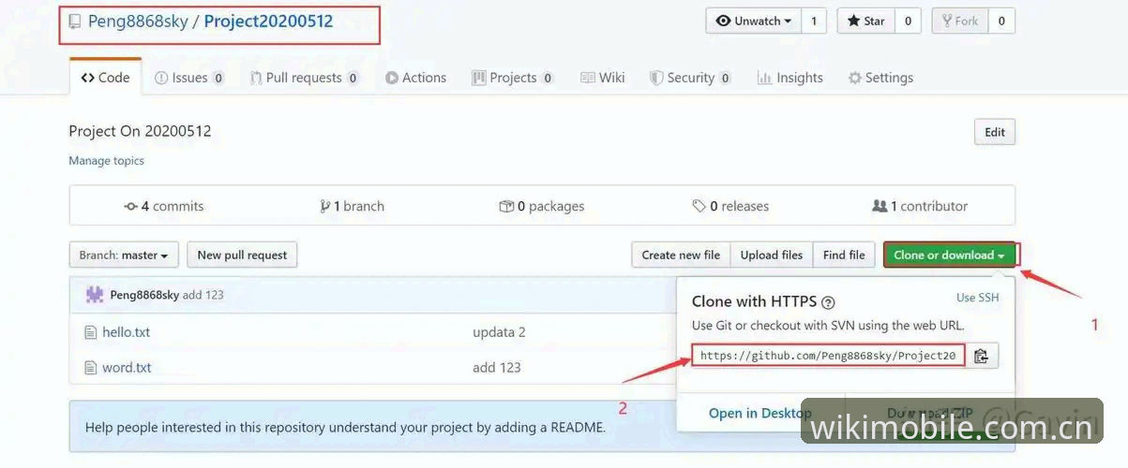The height and width of the screenshot is (468, 1128).
Task: Click the Manage topics link
Action: 106,161
